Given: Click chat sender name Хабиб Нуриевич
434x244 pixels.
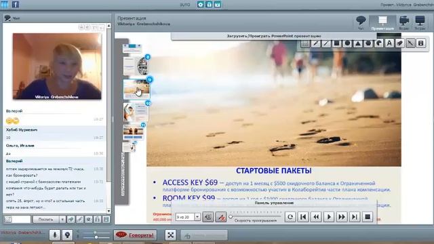Looking at the screenshot, I should 22,129.
